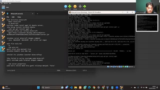
Task: Click Ln 14, Col 47 status text
Action: coord(11,70)
